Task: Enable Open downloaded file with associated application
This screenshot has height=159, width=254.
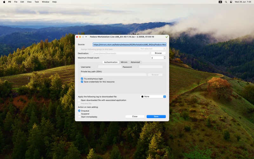Action: tap(79, 100)
